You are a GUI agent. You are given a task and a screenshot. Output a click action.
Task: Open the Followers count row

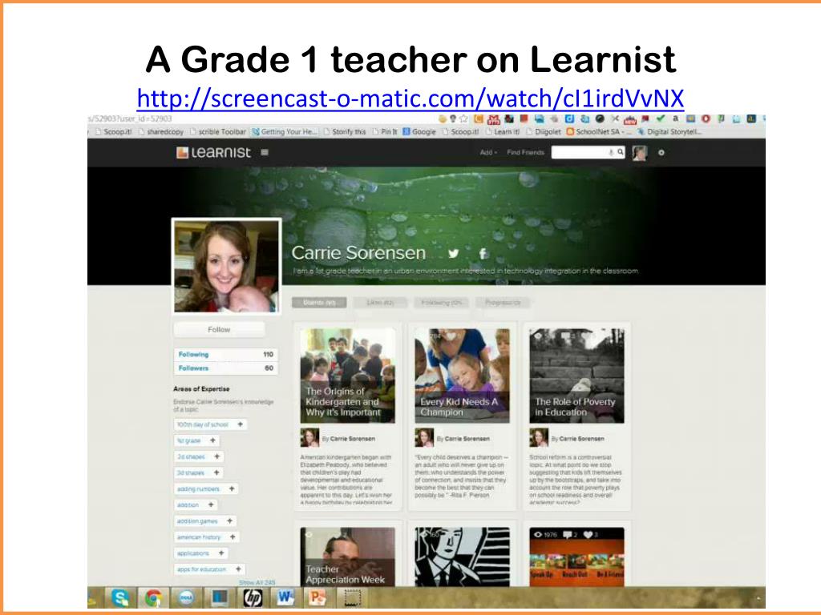pos(225,368)
